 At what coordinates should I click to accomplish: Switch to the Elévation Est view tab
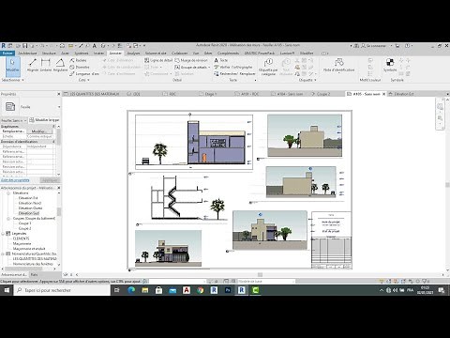point(402,94)
